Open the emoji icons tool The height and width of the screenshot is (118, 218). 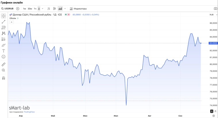[3, 57]
